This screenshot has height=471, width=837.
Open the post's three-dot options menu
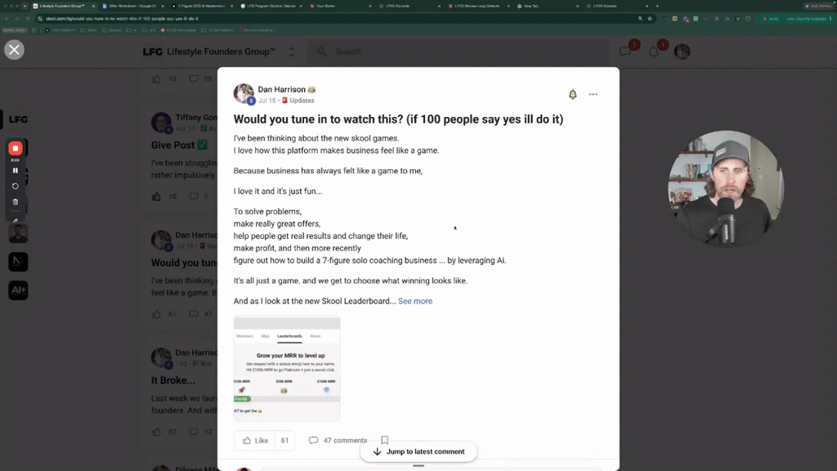(x=593, y=95)
